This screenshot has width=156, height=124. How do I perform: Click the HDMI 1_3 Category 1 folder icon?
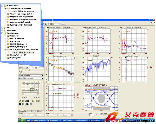click(x=9, y=44)
